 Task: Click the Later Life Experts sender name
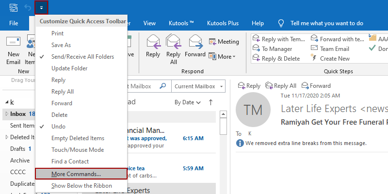coord(334,109)
